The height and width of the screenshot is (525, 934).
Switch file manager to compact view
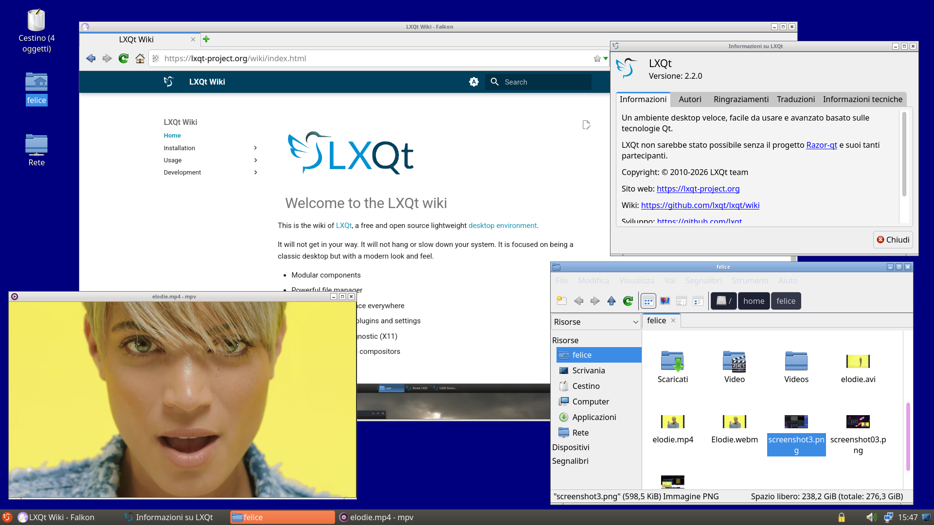[682, 301]
